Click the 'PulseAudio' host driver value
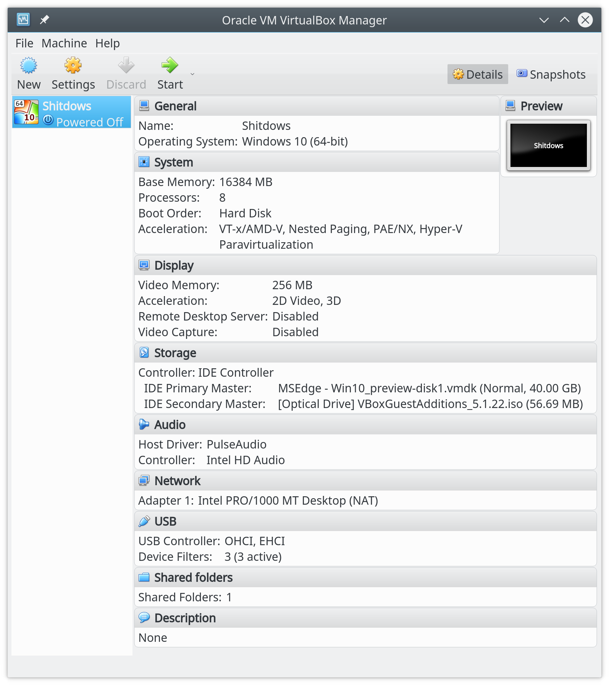Viewport: 609px width, 685px height. (236, 444)
